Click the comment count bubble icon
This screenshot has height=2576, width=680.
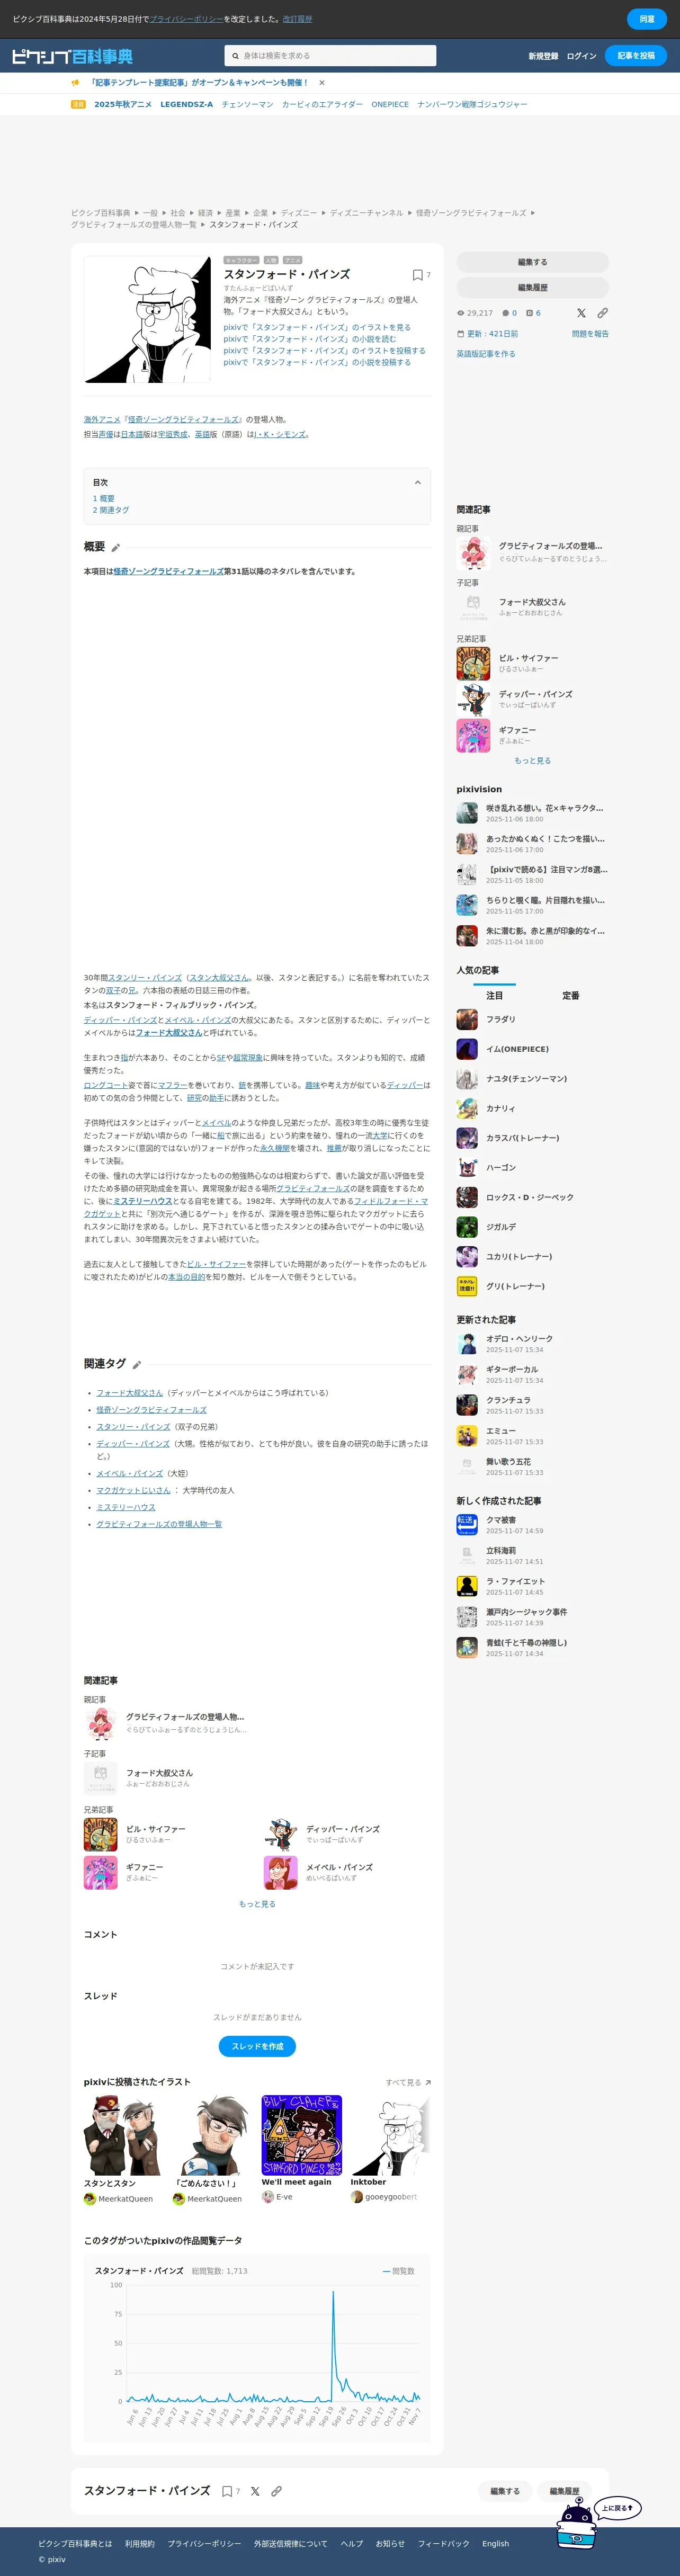(x=506, y=313)
